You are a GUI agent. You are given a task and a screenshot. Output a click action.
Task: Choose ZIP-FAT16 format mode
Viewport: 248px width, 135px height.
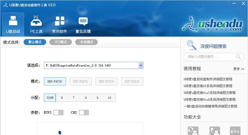tap(132, 81)
